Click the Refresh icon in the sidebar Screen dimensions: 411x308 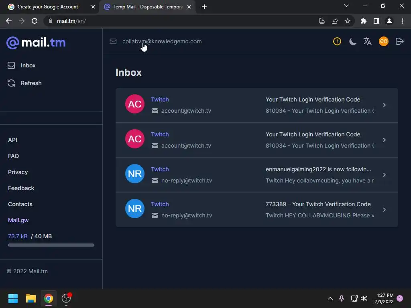pos(11,83)
